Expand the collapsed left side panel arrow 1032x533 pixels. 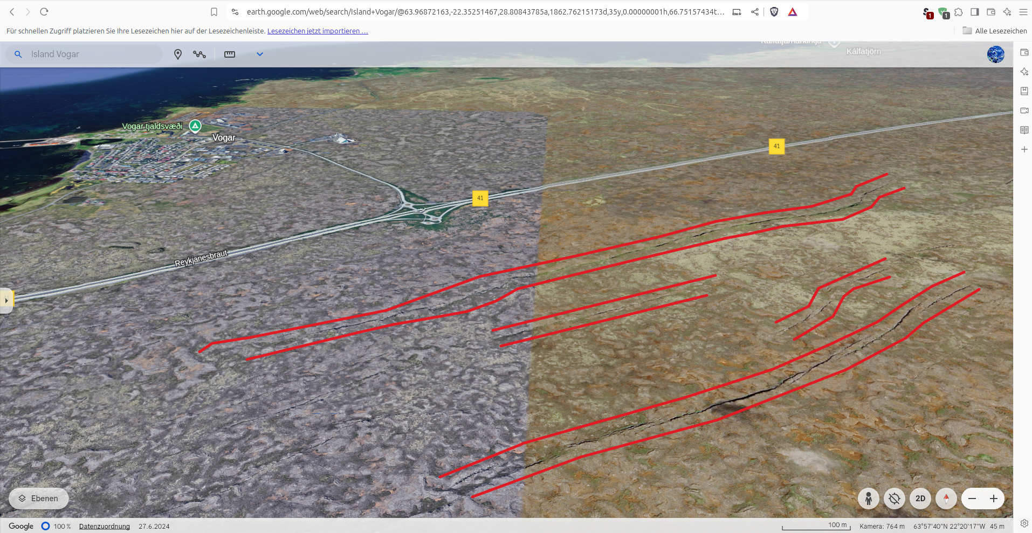click(6, 300)
